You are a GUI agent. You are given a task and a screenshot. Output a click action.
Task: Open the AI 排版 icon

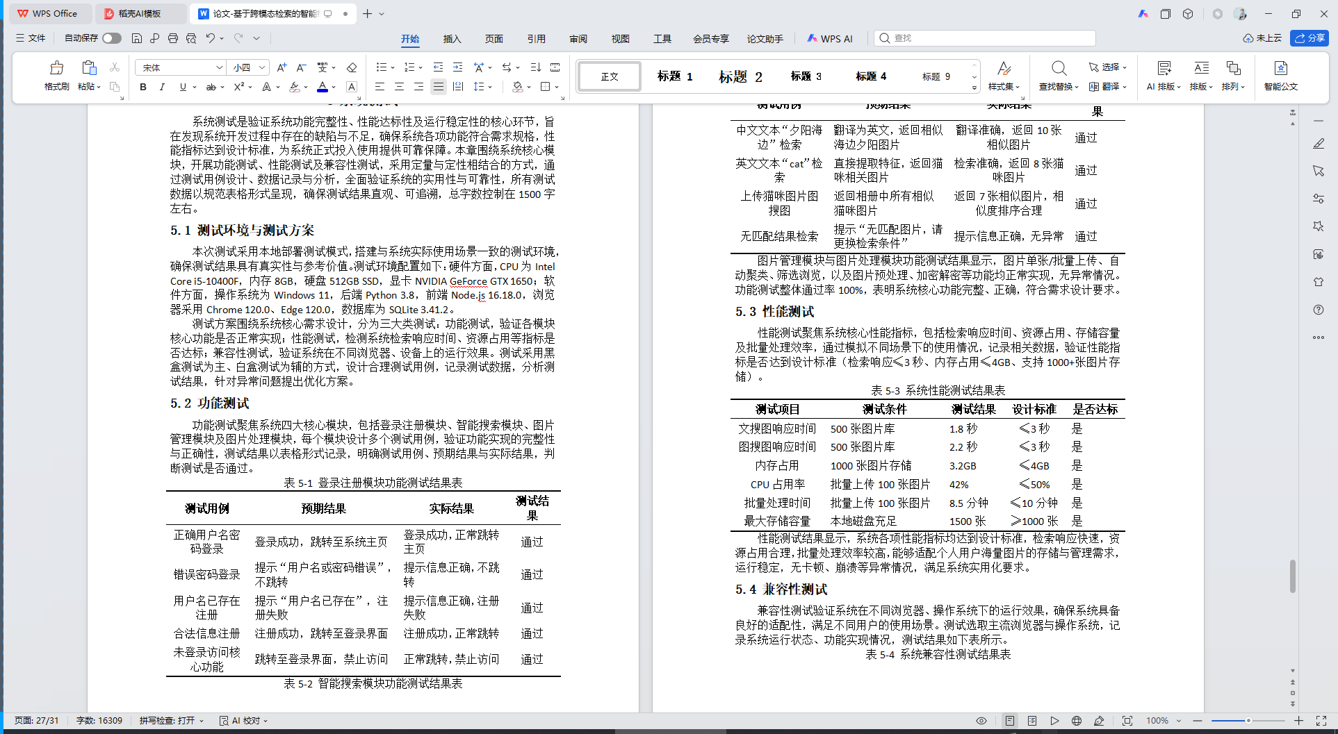[x=1164, y=68]
